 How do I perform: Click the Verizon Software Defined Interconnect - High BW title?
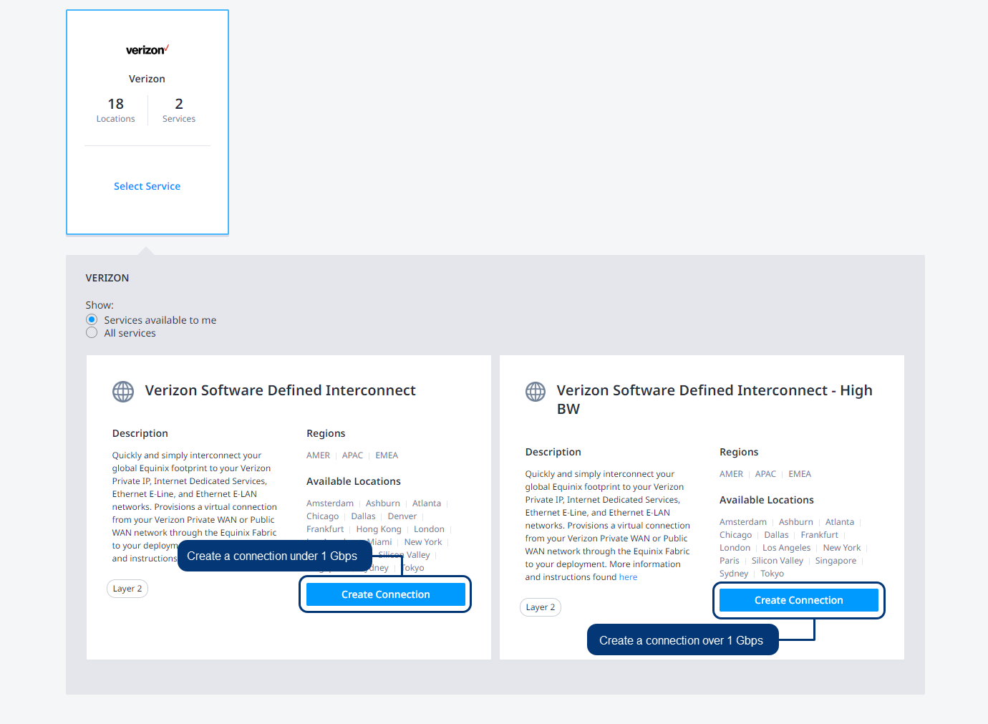tap(715, 400)
